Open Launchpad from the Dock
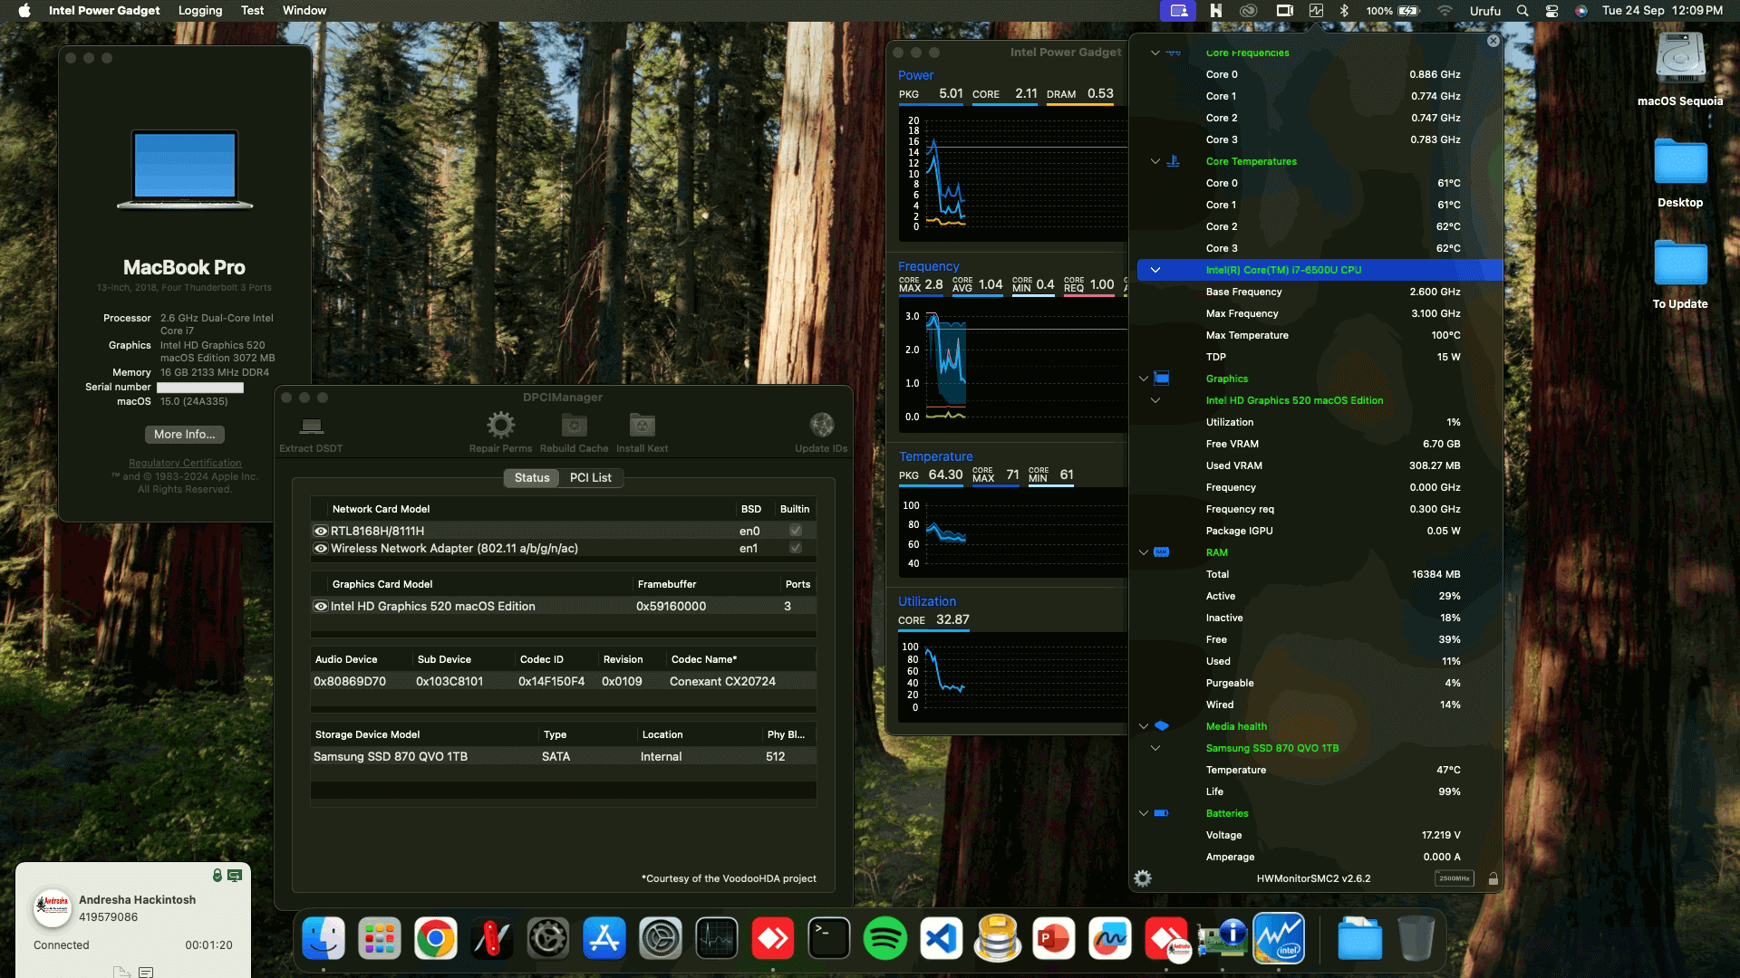The image size is (1740, 978). coord(380,939)
